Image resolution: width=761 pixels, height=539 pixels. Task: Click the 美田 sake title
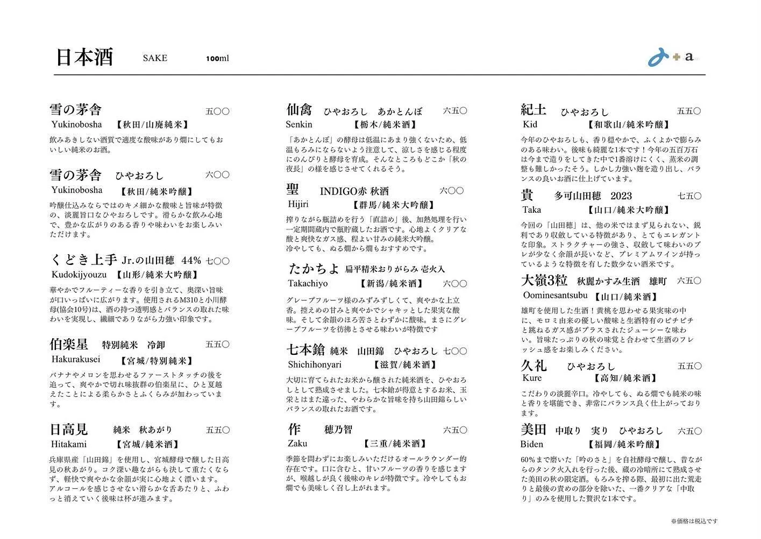click(x=534, y=429)
